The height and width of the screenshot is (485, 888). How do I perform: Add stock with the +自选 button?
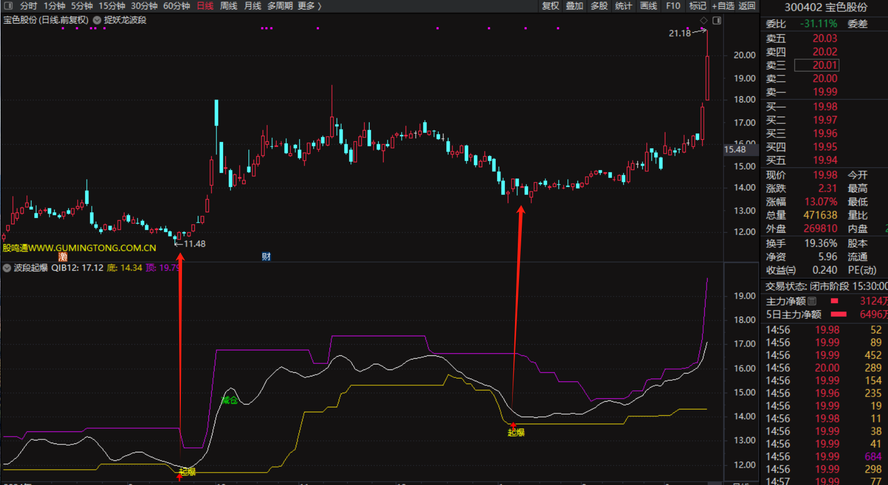[723, 6]
